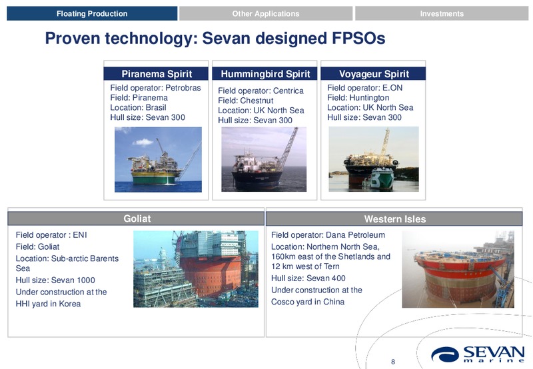Image resolution: width=533 pixels, height=369 pixels.
Task: Select '12 km west of Tern' line
Action: [x=305, y=266]
